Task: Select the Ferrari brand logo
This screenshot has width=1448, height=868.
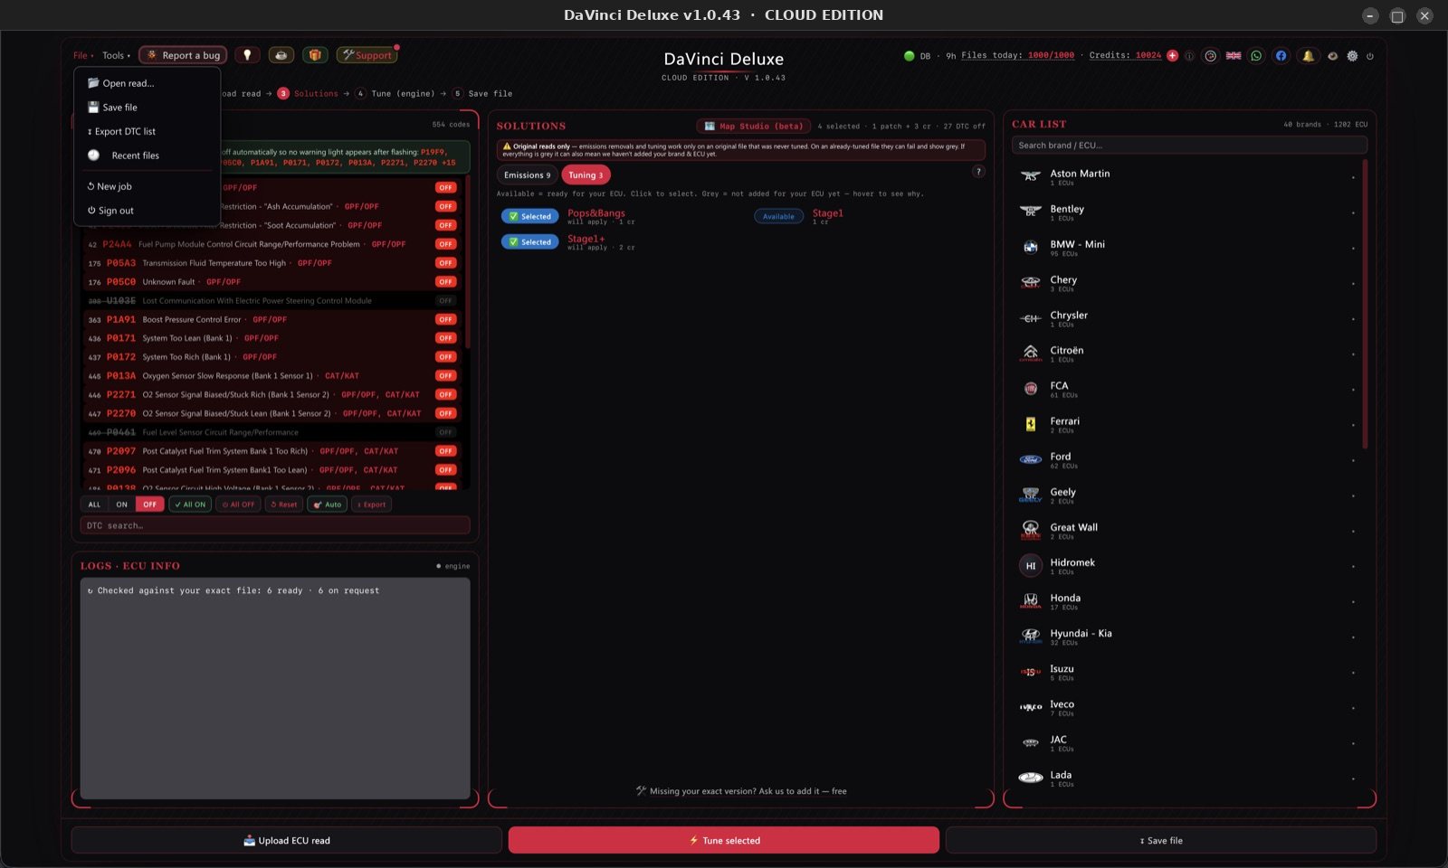Action: click(1030, 424)
